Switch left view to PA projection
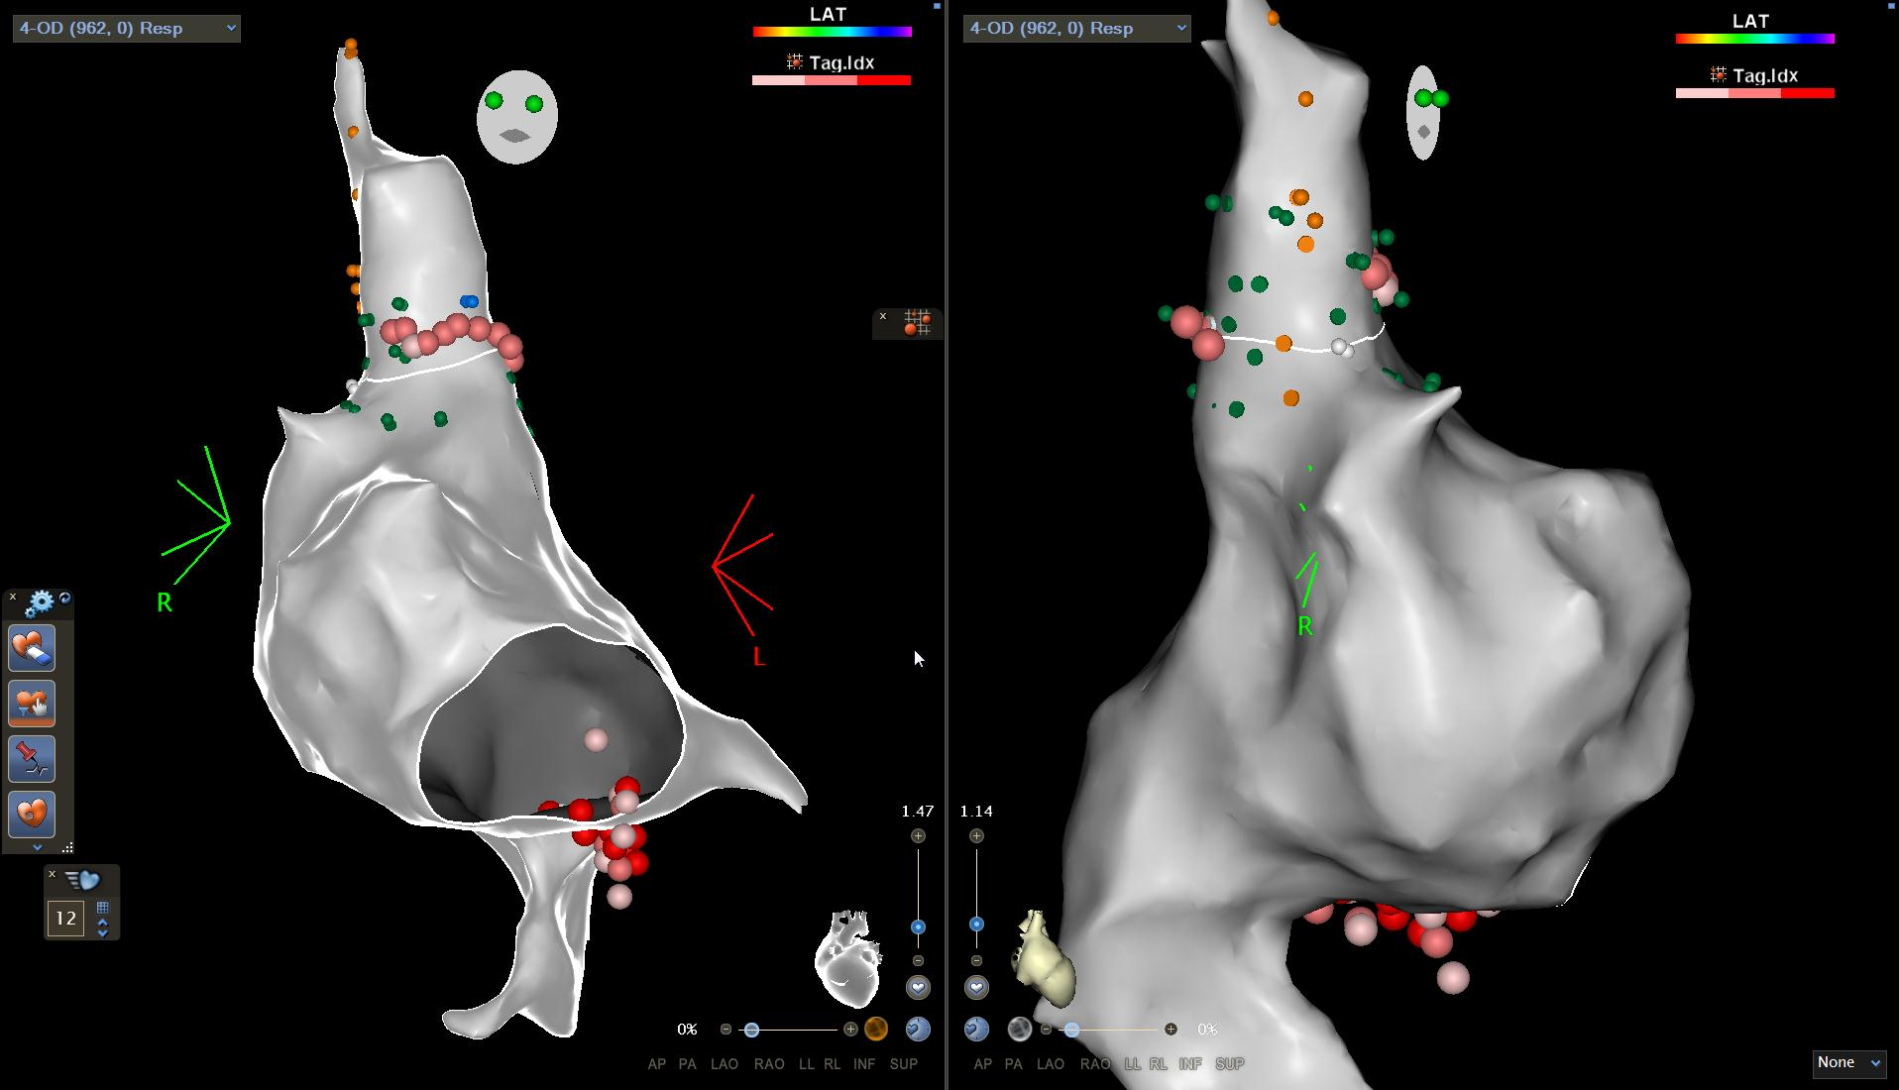 click(687, 1064)
